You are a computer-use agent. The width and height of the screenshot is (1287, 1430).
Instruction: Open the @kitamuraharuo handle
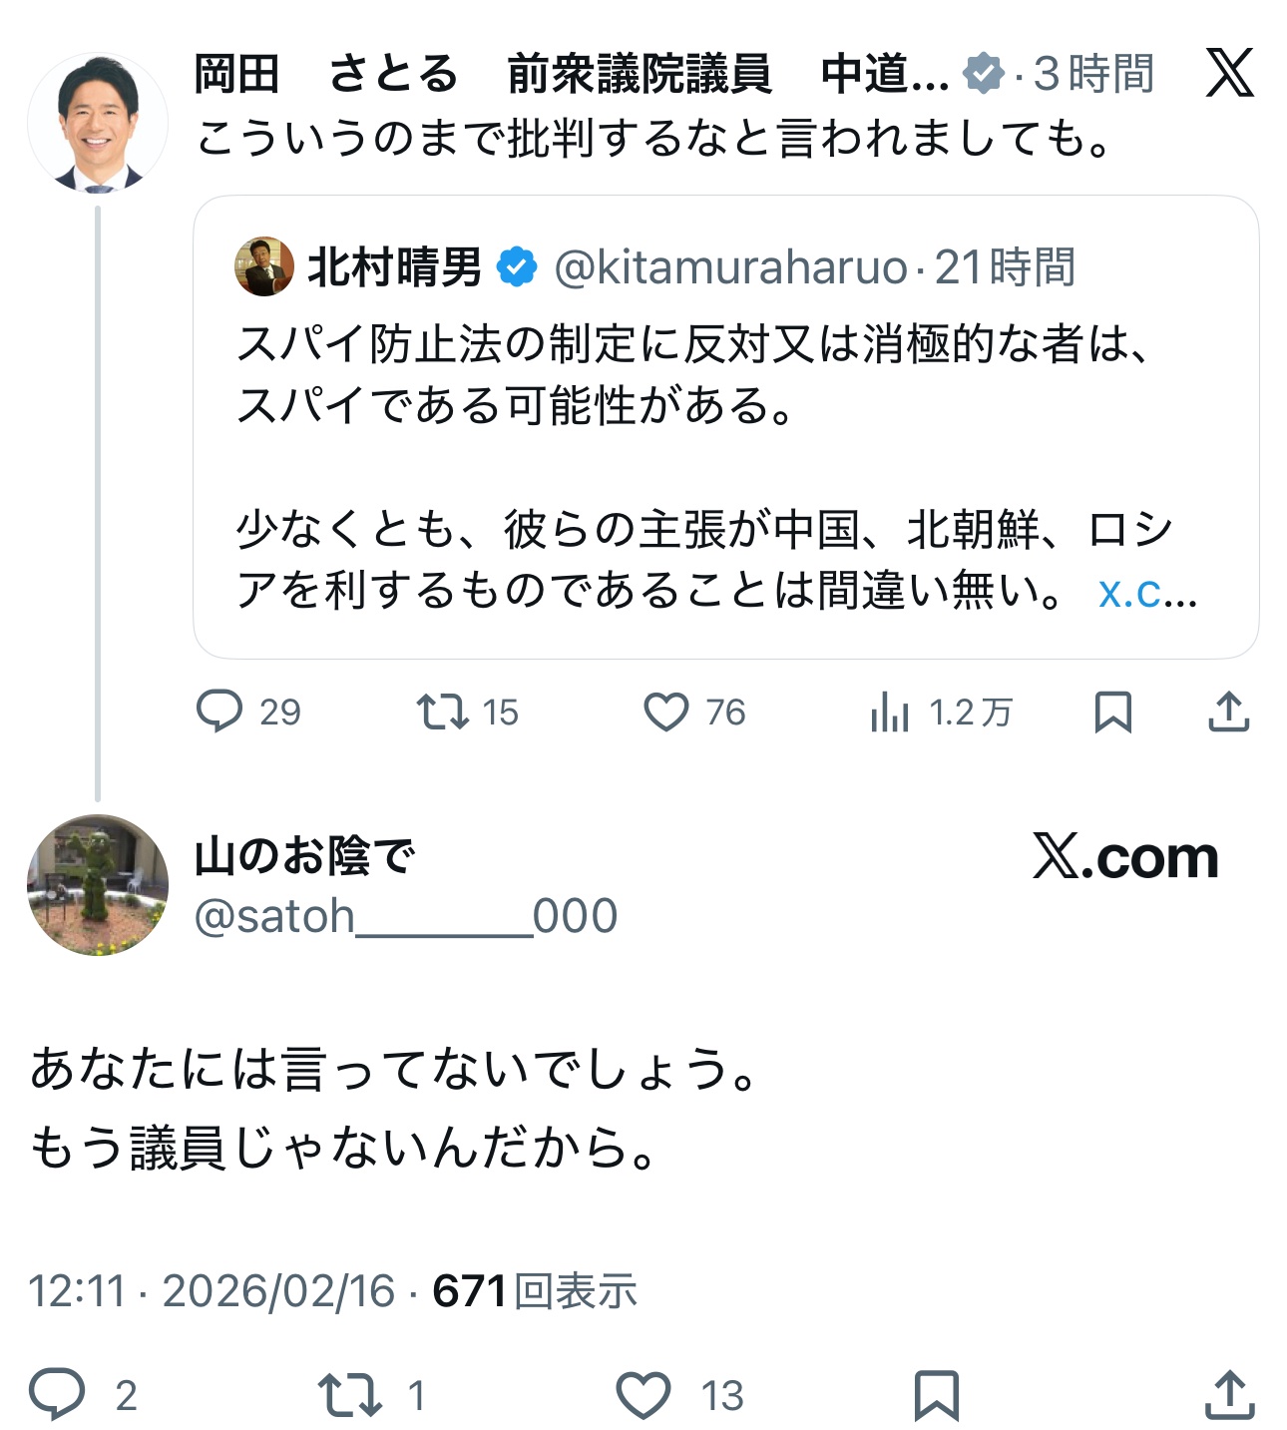[729, 267]
